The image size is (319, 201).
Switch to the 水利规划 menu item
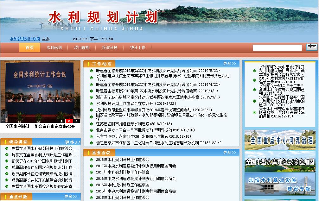pos(54,47)
